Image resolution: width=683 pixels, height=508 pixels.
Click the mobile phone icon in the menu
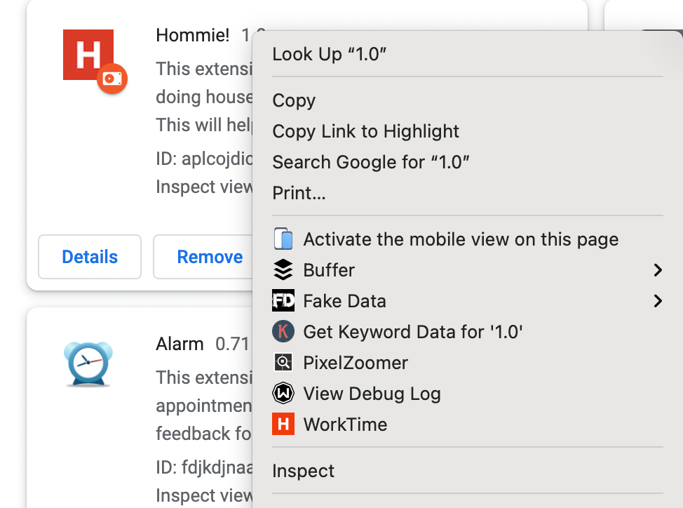tap(282, 239)
